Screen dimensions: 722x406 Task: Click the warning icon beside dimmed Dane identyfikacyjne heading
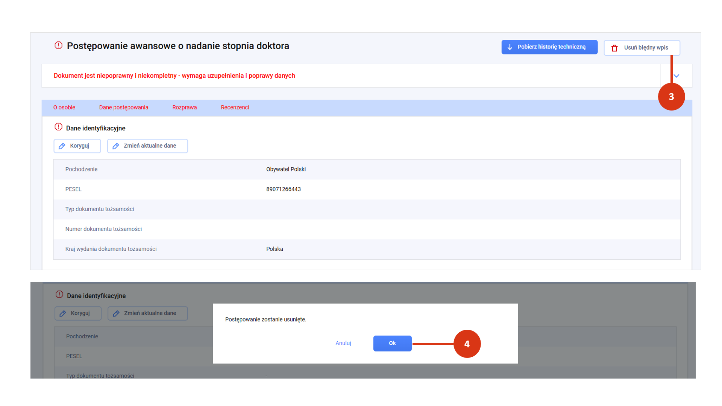59,294
